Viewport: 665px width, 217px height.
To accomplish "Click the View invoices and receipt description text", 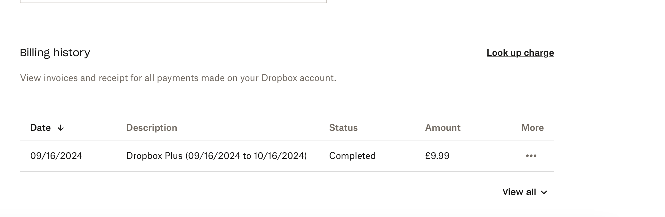I will coord(178,78).
